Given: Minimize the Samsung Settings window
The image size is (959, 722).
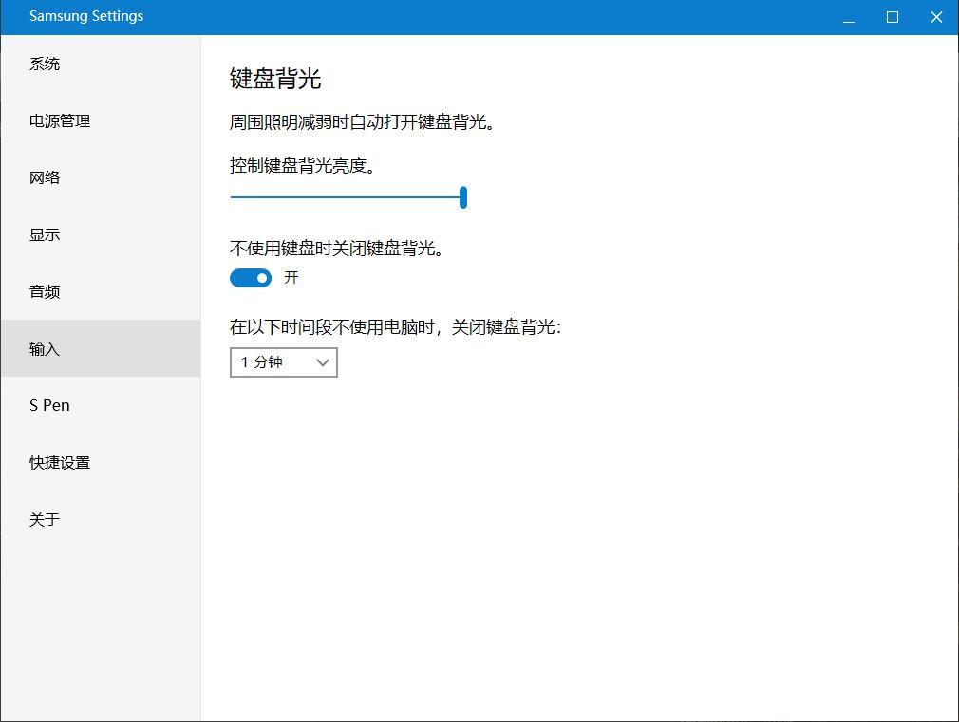Looking at the screenshot, I should (x=847, y=16).
